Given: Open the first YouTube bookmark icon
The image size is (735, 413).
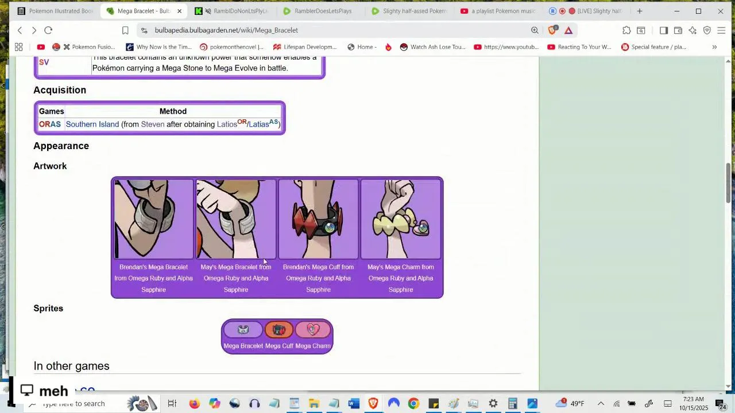Looking at the screenshot, I should click(x=41, y=47).
